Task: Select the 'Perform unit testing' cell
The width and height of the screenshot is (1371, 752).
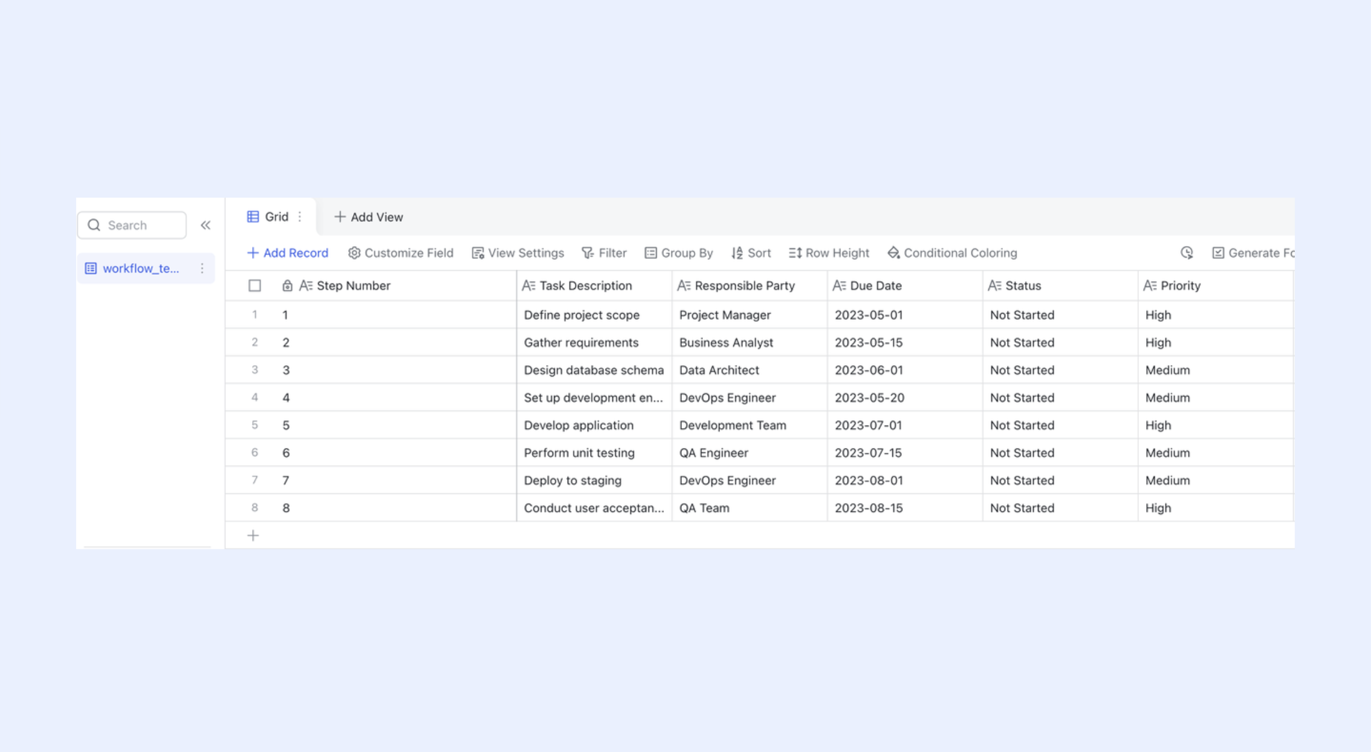Action: (594, 453)
